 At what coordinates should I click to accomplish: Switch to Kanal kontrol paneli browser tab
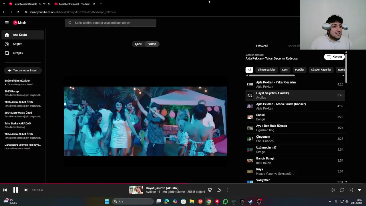coord(74,4)
